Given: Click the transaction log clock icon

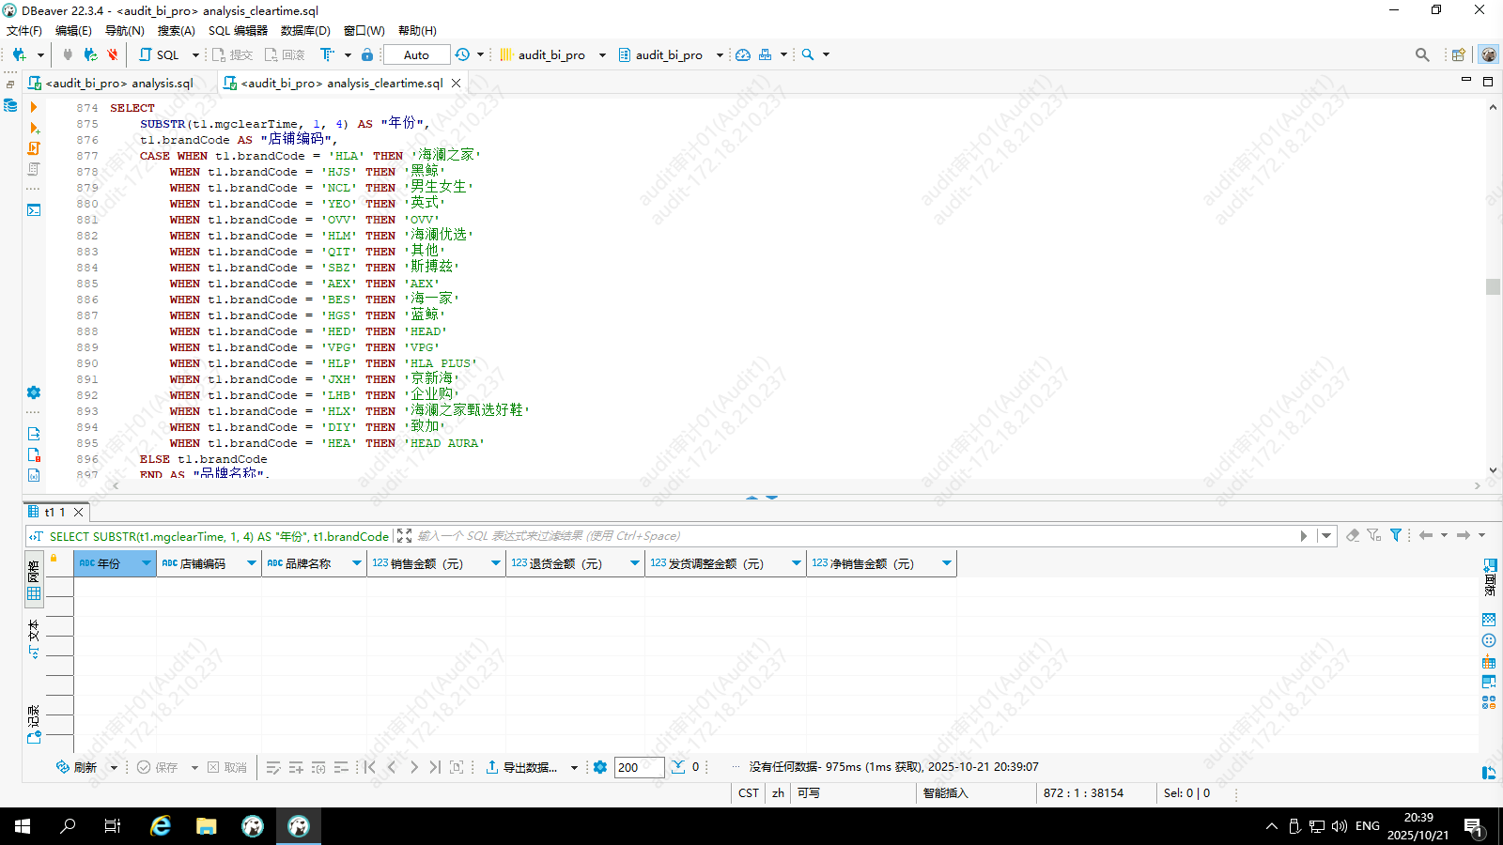Looking at the screenshot, I should [x=462, y=54].
